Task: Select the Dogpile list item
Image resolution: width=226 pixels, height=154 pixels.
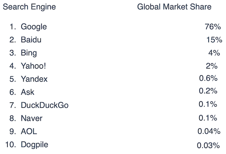Action: (x=34, y=145)
